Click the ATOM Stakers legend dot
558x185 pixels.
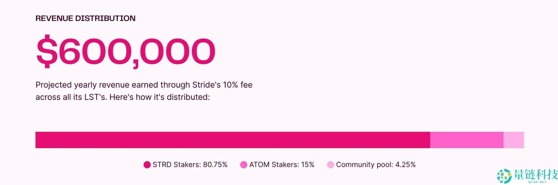(x=244, y=165)
